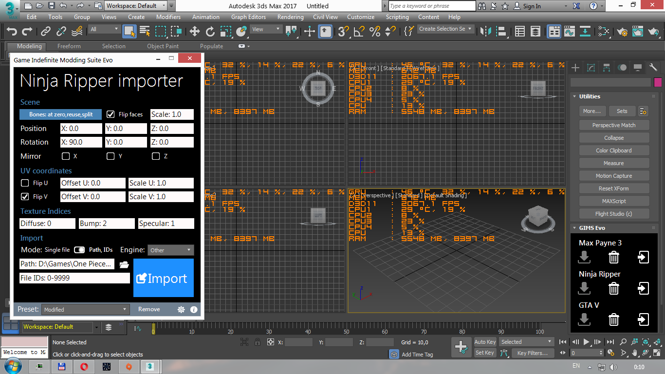665x374 pixels.
Task: Open Ninja Ripper importer arrow icon
Action: click(643, 288)
